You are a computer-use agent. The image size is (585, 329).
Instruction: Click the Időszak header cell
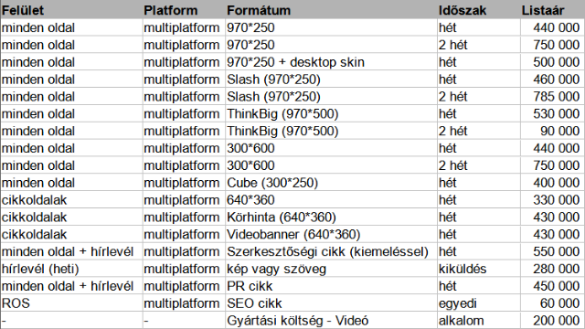click(479, 10)
